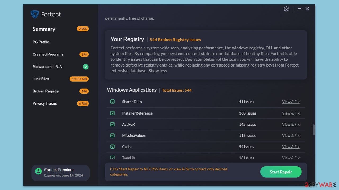Click the Windows Applications heading
The height and width of the screenshot is (190, 339).
click(132, 90)
